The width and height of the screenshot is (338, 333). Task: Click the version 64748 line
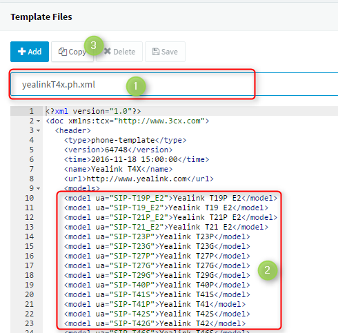(x=118, y=150)
